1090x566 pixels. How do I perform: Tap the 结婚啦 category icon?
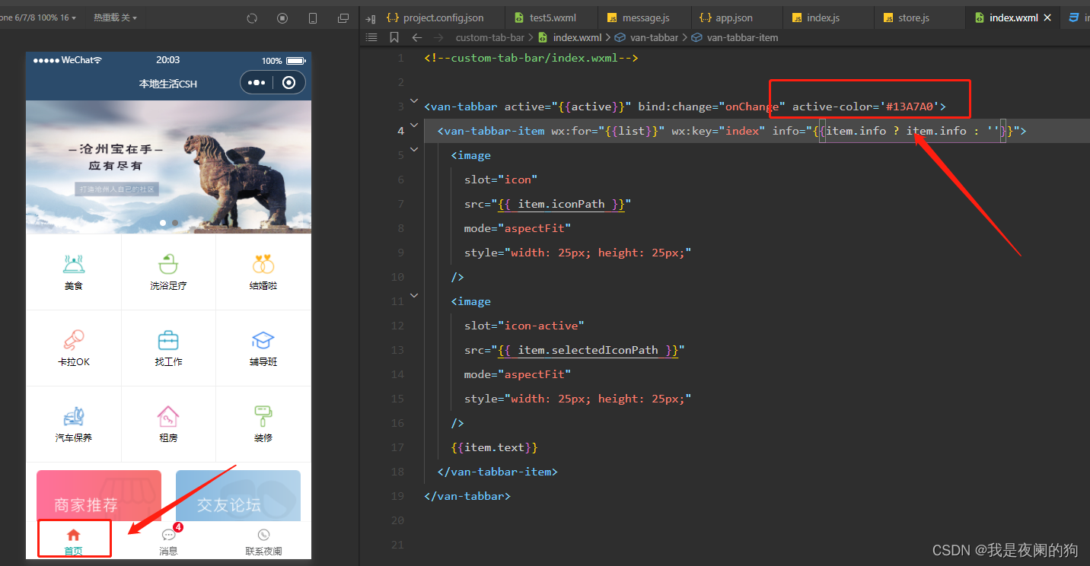[263, 264]
